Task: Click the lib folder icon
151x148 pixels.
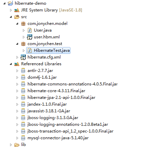Action: [x=17, y=145]
